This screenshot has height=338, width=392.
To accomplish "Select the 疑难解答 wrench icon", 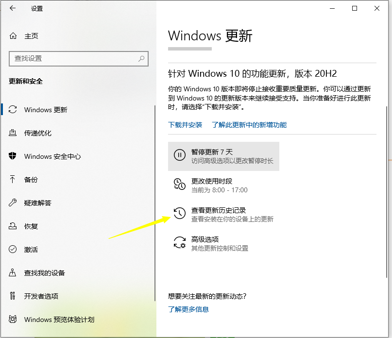I will coord(13,203).
